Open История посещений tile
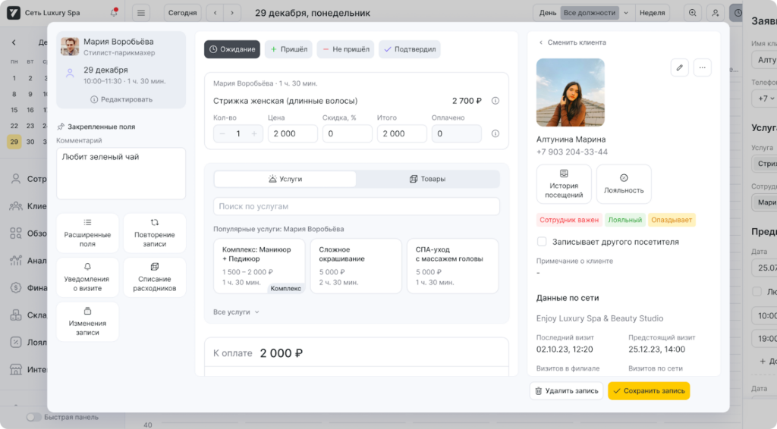Screen dimensions: 777x429 point(564,184)
